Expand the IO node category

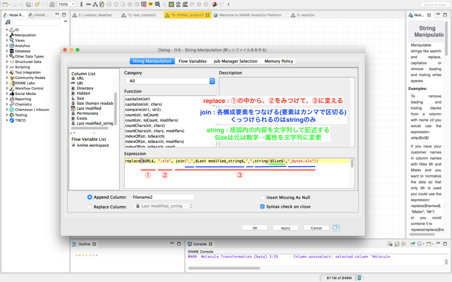click(x=7, y=30)
